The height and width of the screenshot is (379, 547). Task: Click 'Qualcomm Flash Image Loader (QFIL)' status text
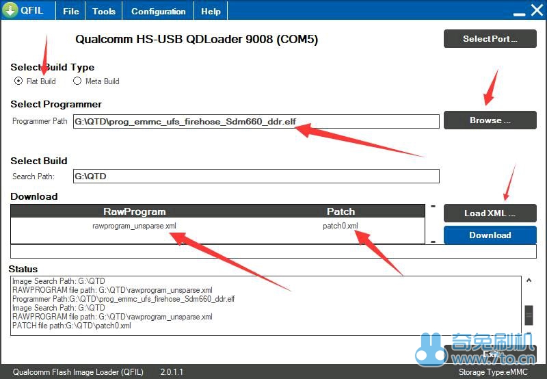click(x=78, y=372)
